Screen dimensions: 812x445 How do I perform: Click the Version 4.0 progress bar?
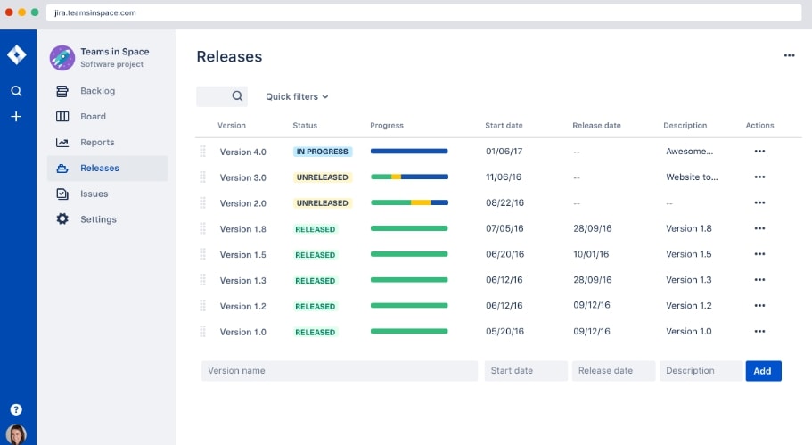[x=409, y=152]
